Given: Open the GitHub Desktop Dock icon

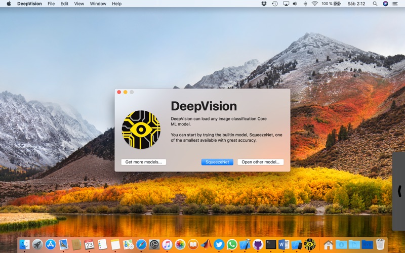Looking at the screenshot, I should (x=258, y=244).
